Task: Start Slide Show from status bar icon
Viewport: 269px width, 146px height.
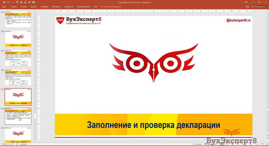Action: (237, 144)
